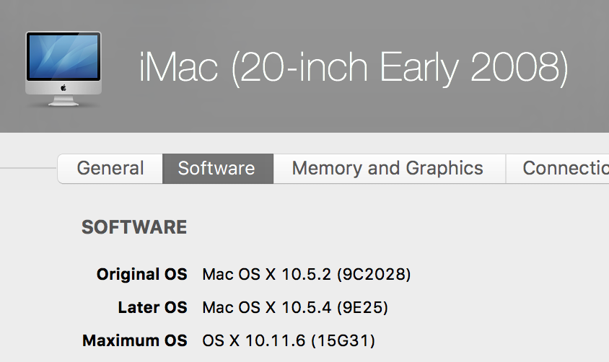
Task: Switch to the General tab
Action: pos(110,169)
